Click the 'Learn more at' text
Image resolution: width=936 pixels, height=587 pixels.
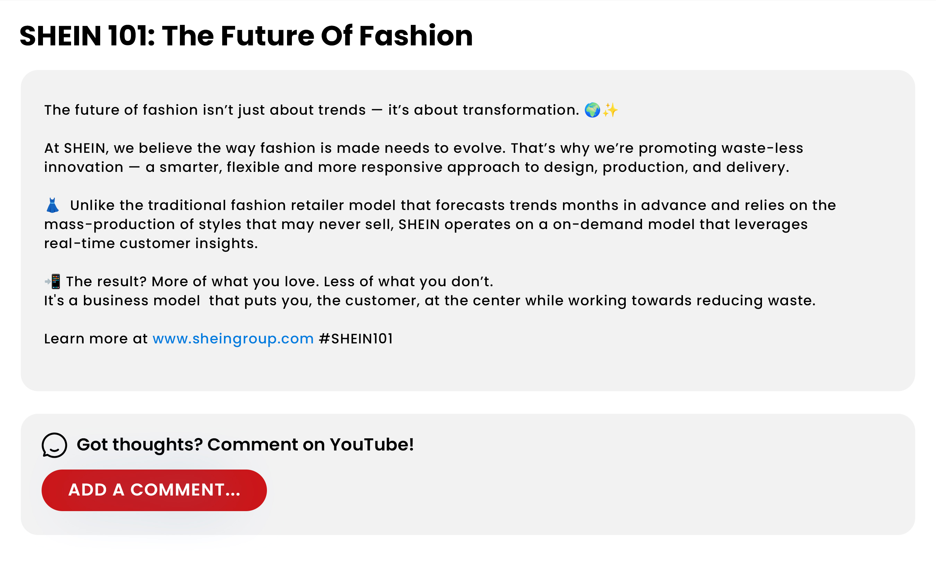[96, 339]
